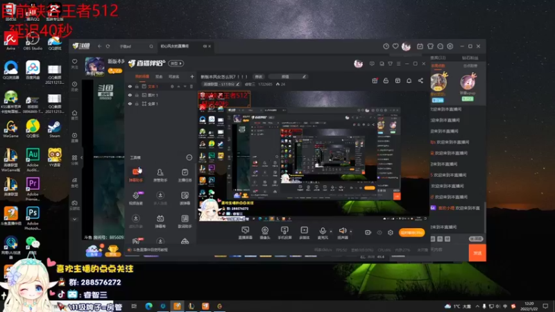
Task: Click the record camera icon in bottom bar
Action: (x=368, y=232)
